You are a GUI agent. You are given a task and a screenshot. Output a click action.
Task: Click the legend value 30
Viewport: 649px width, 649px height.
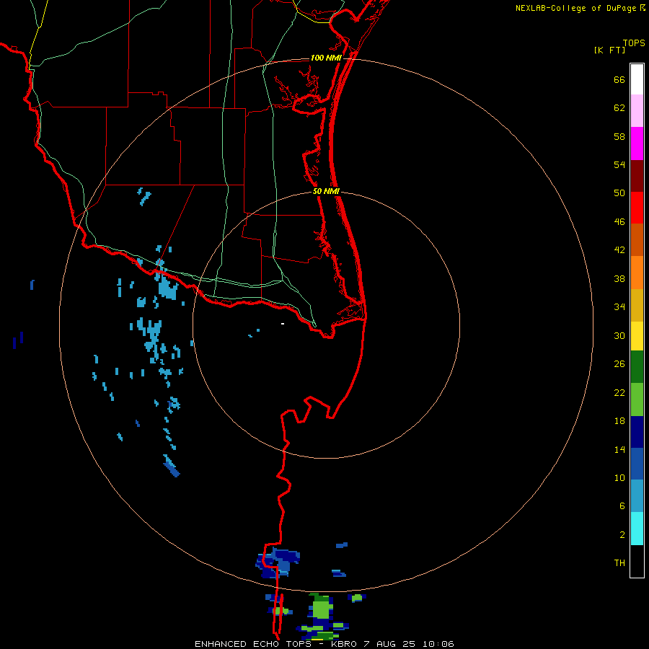coord(619,335)
